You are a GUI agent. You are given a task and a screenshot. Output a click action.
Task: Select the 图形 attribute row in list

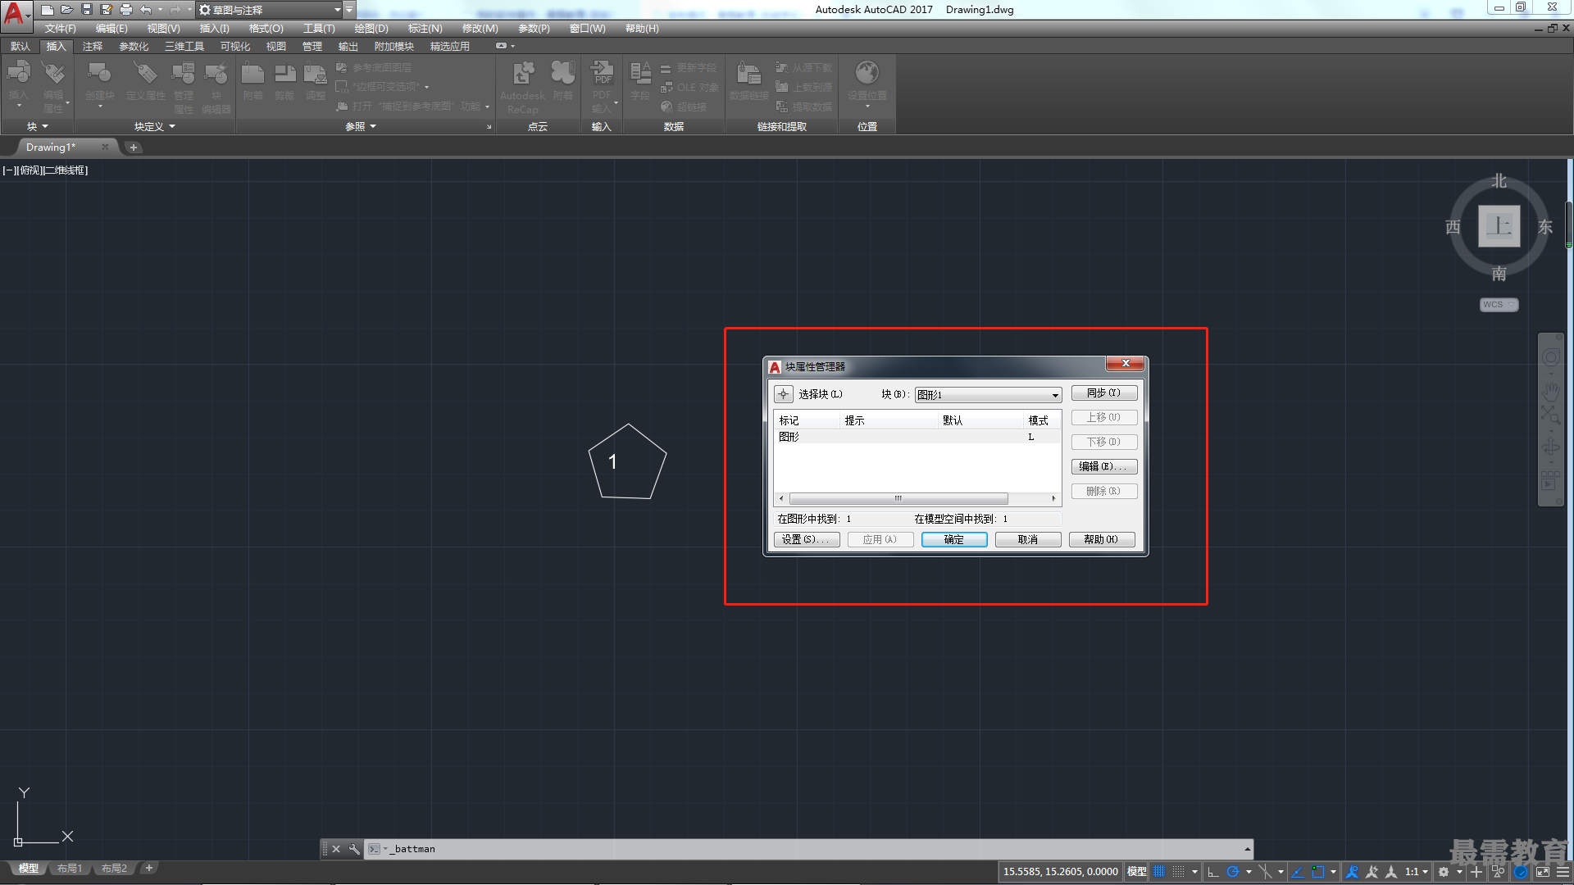click(x=917, y=437)
